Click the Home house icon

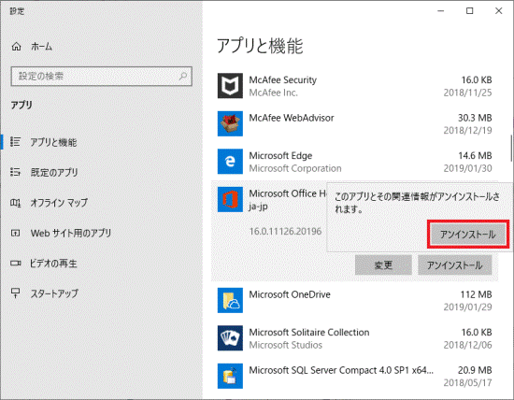16,47
